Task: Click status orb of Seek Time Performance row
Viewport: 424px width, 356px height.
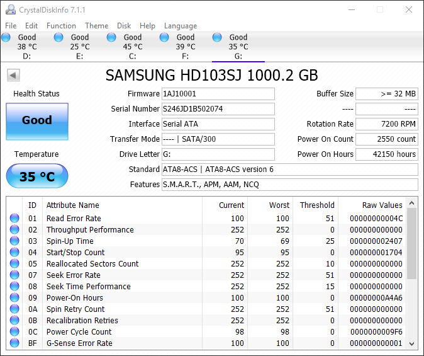Action: [x=14, y=286]
